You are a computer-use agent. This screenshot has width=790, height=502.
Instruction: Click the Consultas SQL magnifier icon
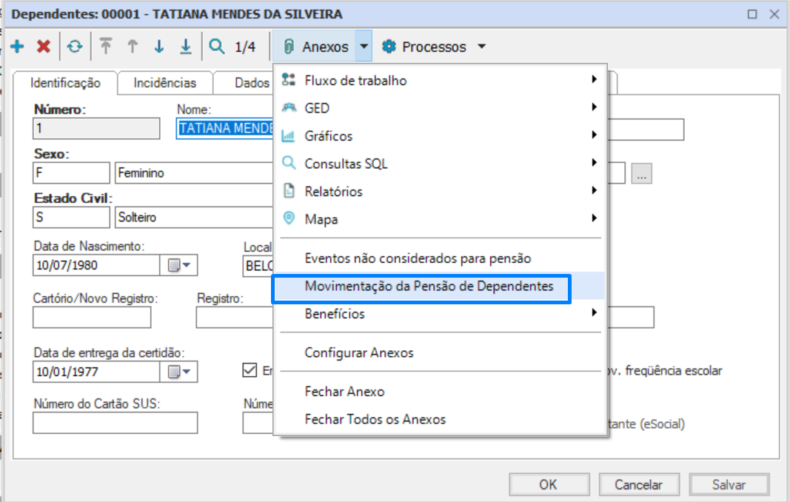tap(289, 163)
